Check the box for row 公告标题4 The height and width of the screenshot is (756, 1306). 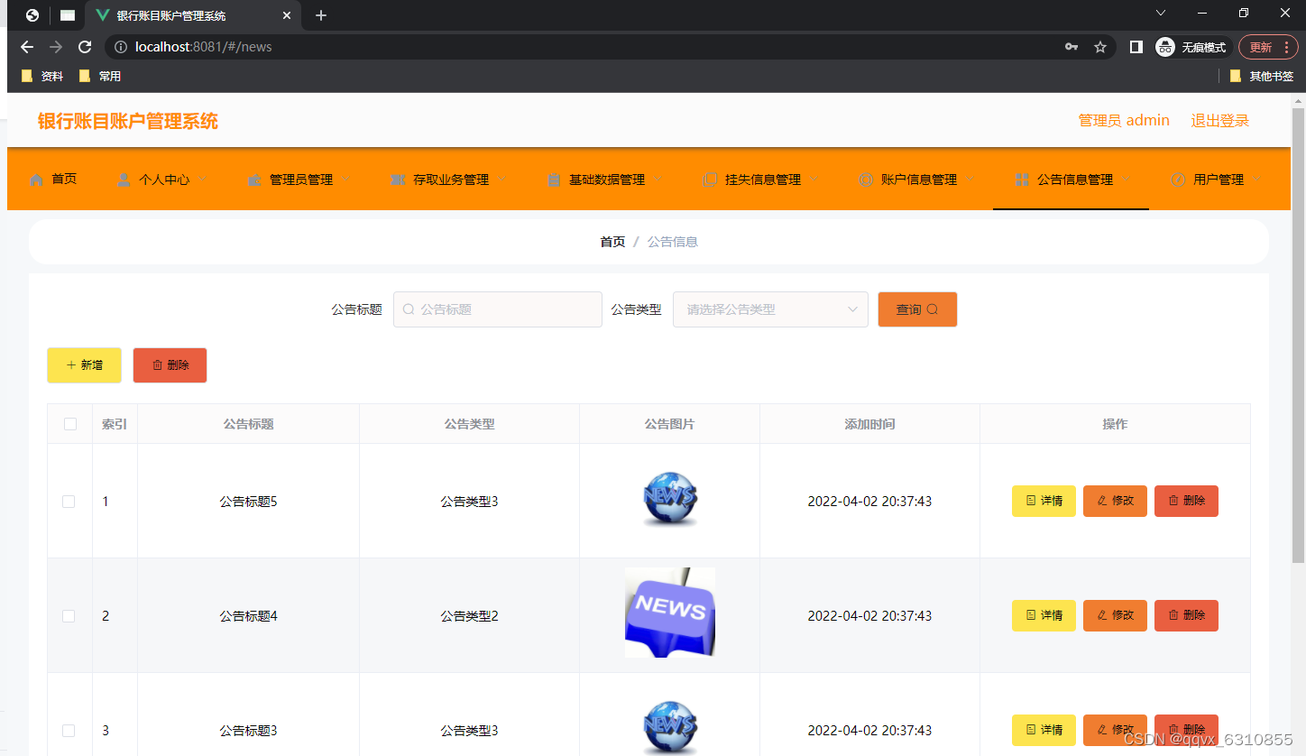point(69,616)
